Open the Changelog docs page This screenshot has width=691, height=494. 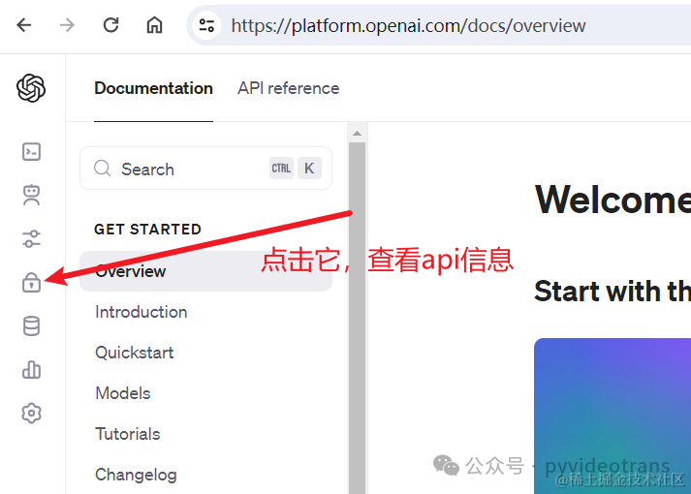[136, 475]
